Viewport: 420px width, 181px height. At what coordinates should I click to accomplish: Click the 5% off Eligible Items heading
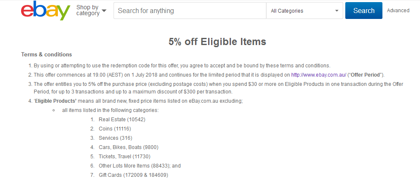pos(217,42)
